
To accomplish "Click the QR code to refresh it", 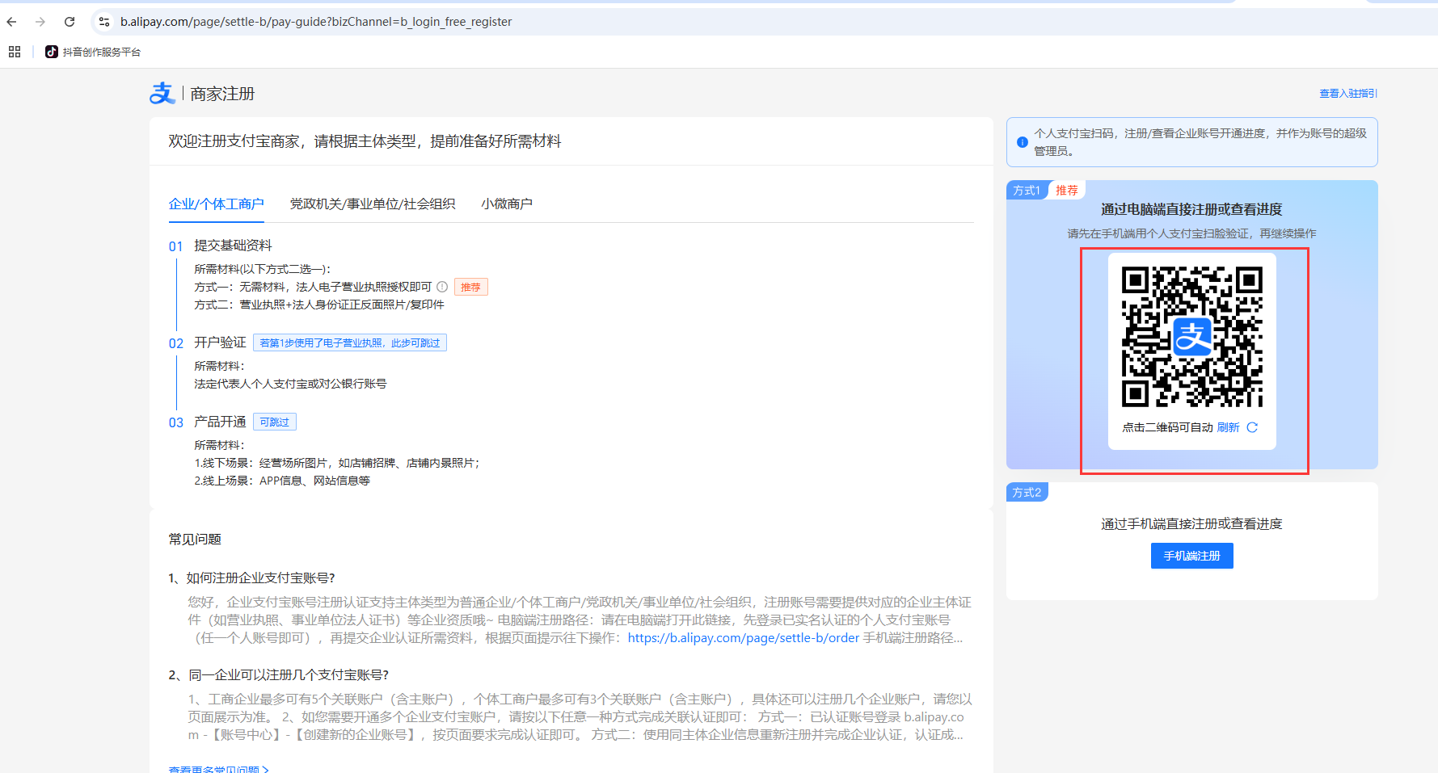I will point(1192,337).
